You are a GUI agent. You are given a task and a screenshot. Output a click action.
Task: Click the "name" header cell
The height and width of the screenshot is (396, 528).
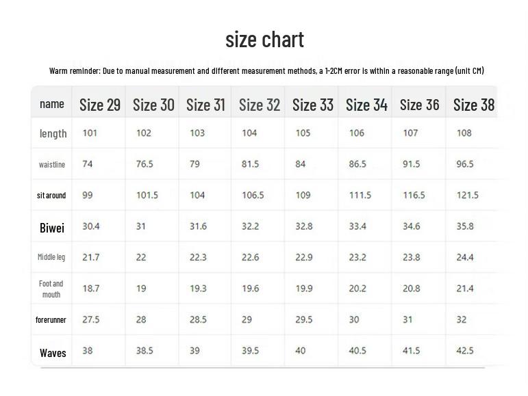(52, 104)
